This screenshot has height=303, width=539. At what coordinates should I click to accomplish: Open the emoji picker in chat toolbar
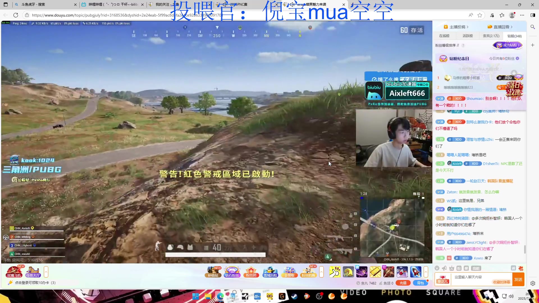pos(437,268)
